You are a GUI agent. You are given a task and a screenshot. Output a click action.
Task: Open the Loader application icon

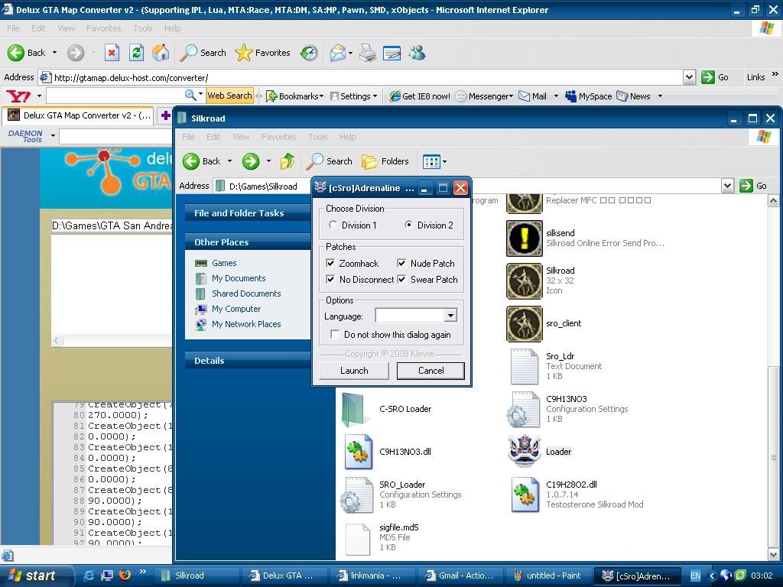525,451
